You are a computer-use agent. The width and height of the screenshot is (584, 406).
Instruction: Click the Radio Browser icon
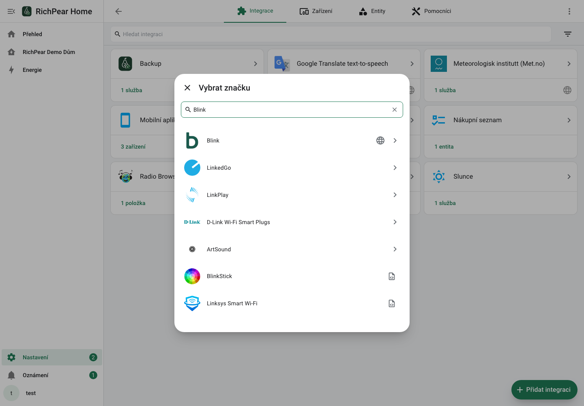[125, 177]
